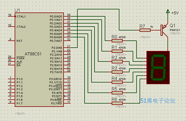The height and width of the screenshot is (121, 186).
Task: Click the 470R value beside R5
Action: pyautogui.click(x=122, y=89)
